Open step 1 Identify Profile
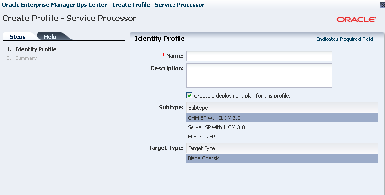This screenshot has width=385, height=195. pos(36,49)
